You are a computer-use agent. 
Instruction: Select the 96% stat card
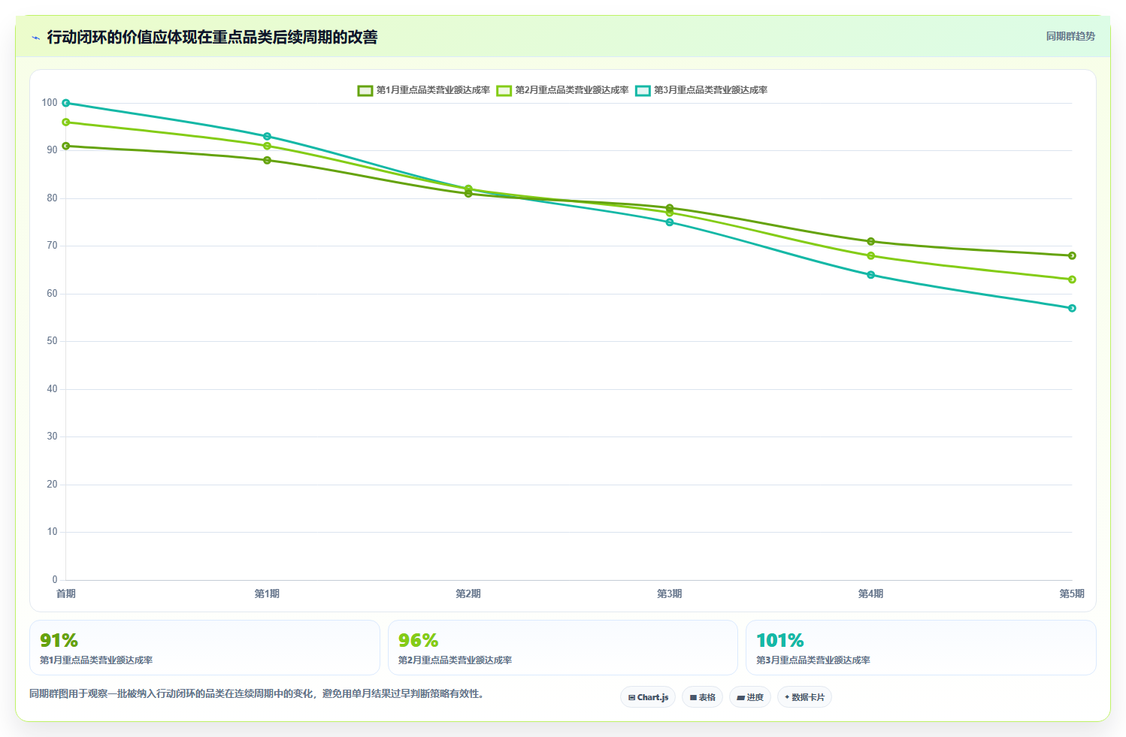coord(563,648)
